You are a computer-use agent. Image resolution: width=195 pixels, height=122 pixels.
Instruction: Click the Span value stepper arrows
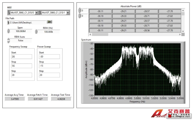click(8, 31)
